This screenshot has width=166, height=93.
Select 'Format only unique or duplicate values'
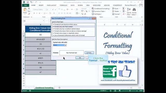pos(73,33)
